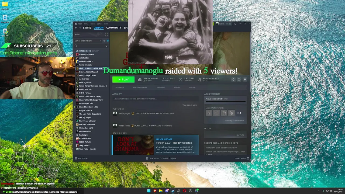The image size is (345, 194).
Task: Open the Community Hub link
Action: 140,87
